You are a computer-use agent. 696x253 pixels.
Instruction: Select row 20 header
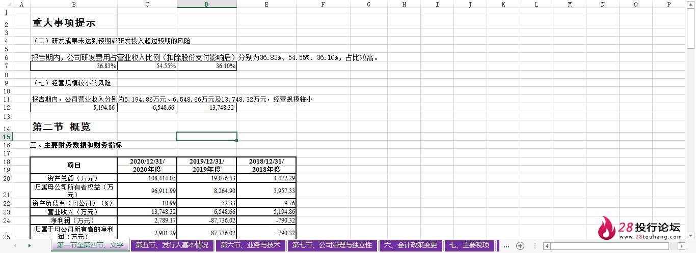point(6,178)
